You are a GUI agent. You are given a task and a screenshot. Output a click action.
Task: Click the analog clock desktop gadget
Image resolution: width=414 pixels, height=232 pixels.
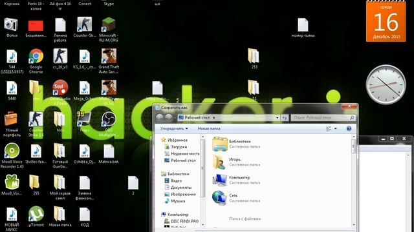pyautogui.click(x=386, y=84)
